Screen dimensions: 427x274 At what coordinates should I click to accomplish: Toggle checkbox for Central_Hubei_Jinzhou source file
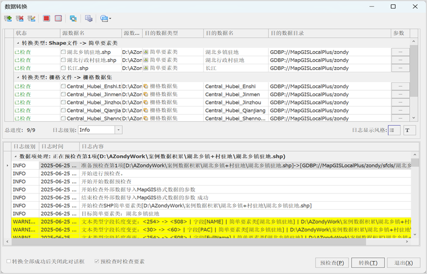point(63,103)
